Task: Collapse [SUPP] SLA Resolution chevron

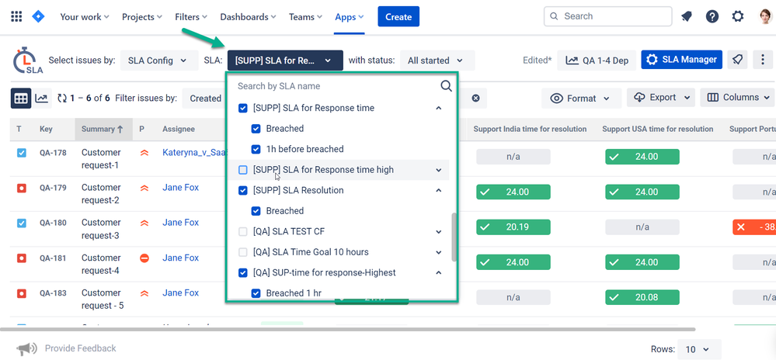Action: tap(438, 190)
